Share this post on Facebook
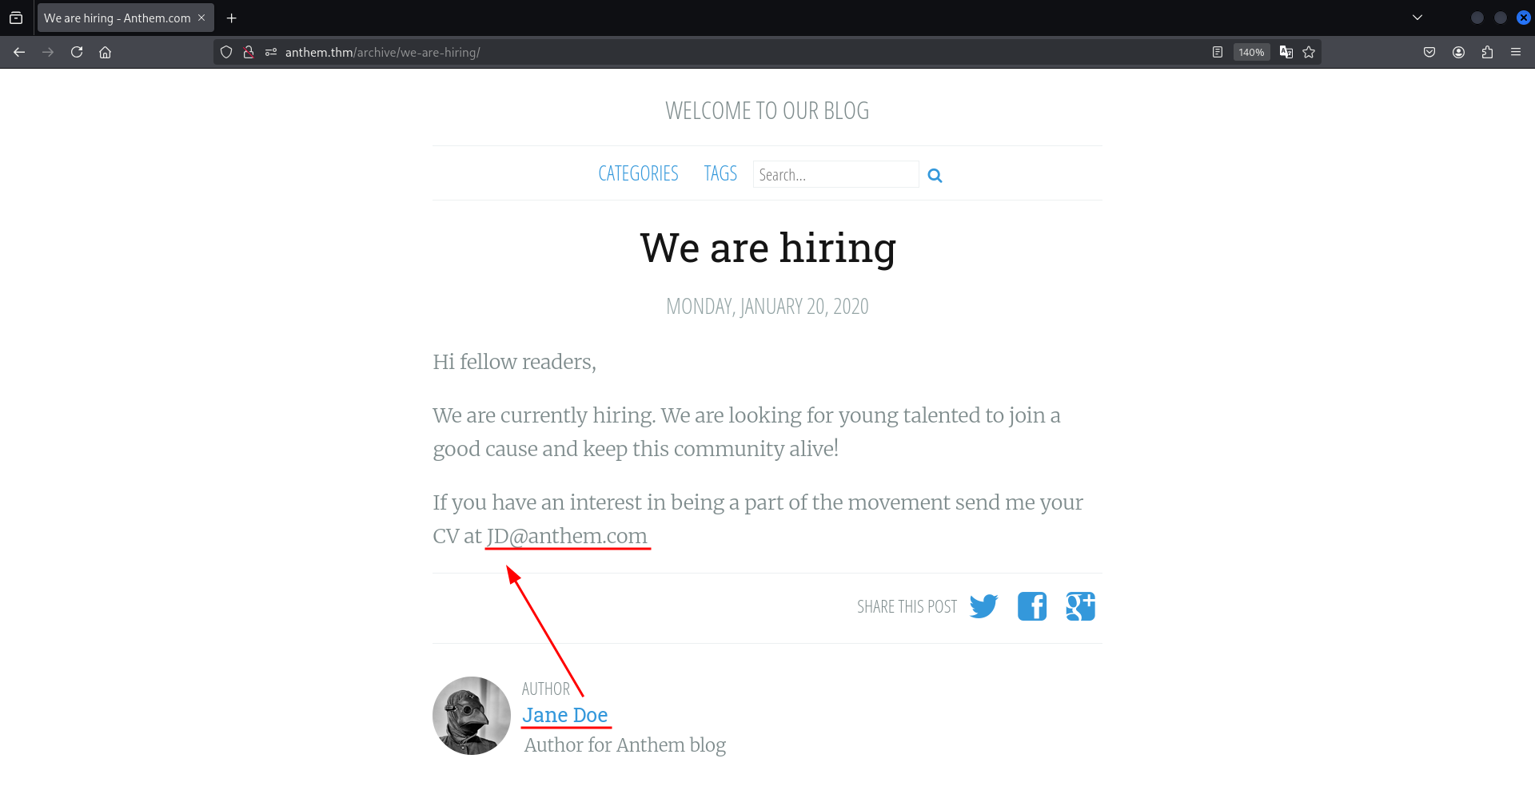The width and height of the screenshot is (1535, 794). (1031, 606)
